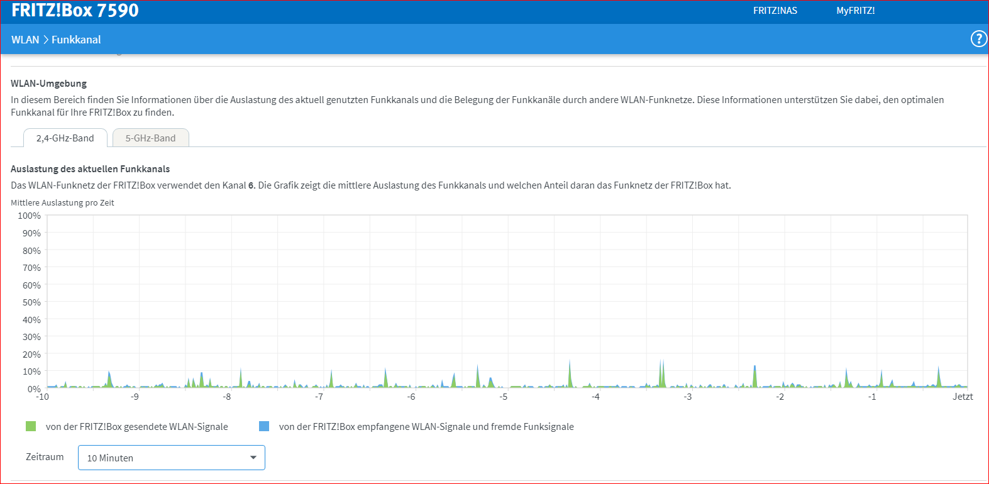Open the help question mark icon

[978, 39]
